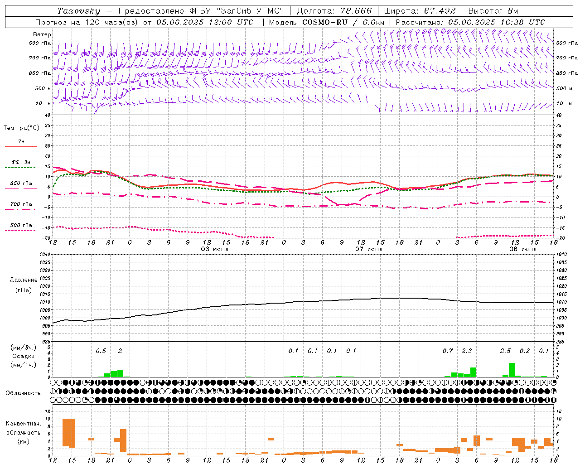
Task: Select the date label 07 июня
Action: pyautogui.click(x=369, y=249)
